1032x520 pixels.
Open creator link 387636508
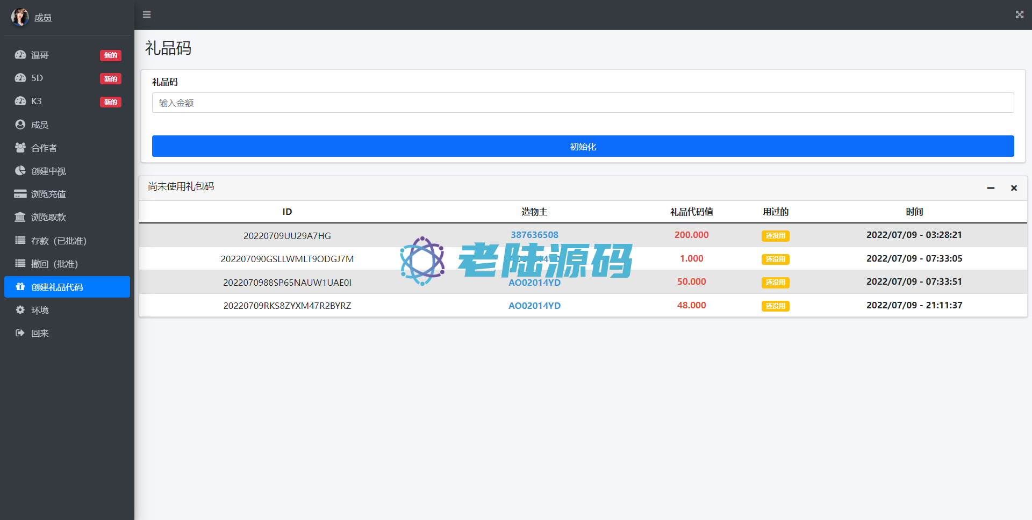click(x=534, y=235)
